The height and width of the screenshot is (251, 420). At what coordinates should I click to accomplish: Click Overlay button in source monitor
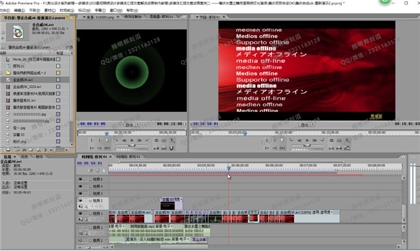pos(164,147)
